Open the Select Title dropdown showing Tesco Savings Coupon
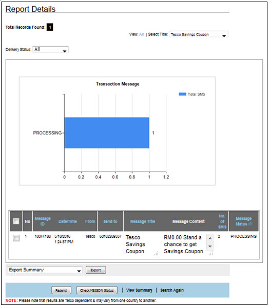 [199, 34]
